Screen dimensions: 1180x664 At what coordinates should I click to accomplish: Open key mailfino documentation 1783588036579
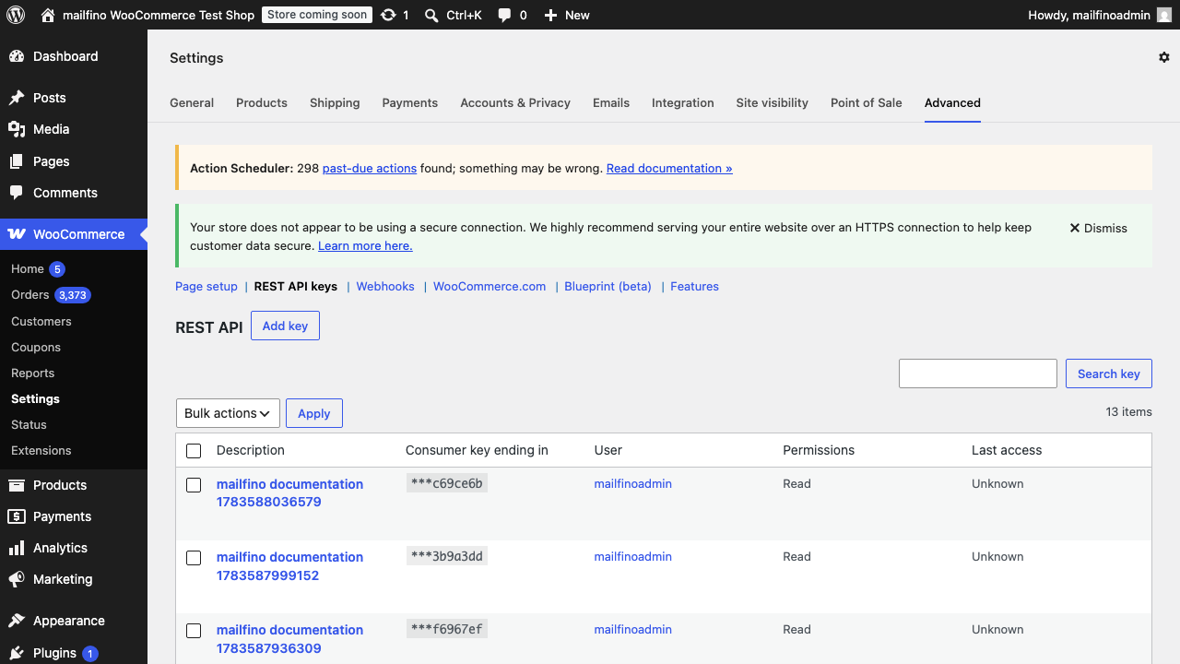pos(289,493)
